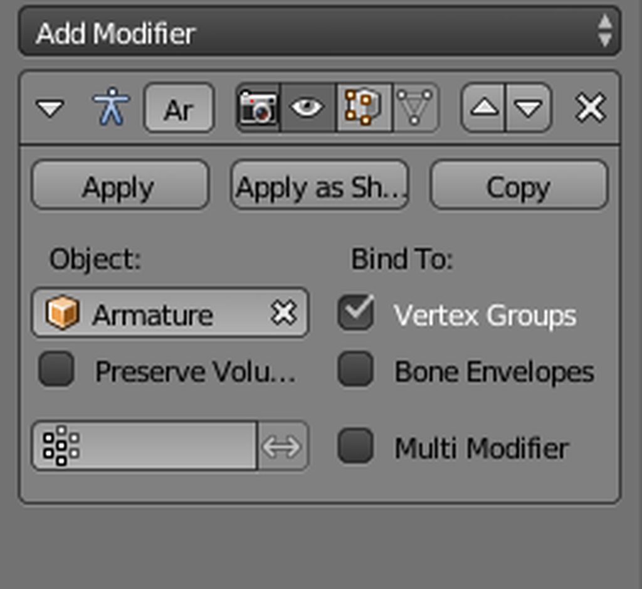
Task: Toggle viewport display eye icon
Action: [x=307, y=108]
